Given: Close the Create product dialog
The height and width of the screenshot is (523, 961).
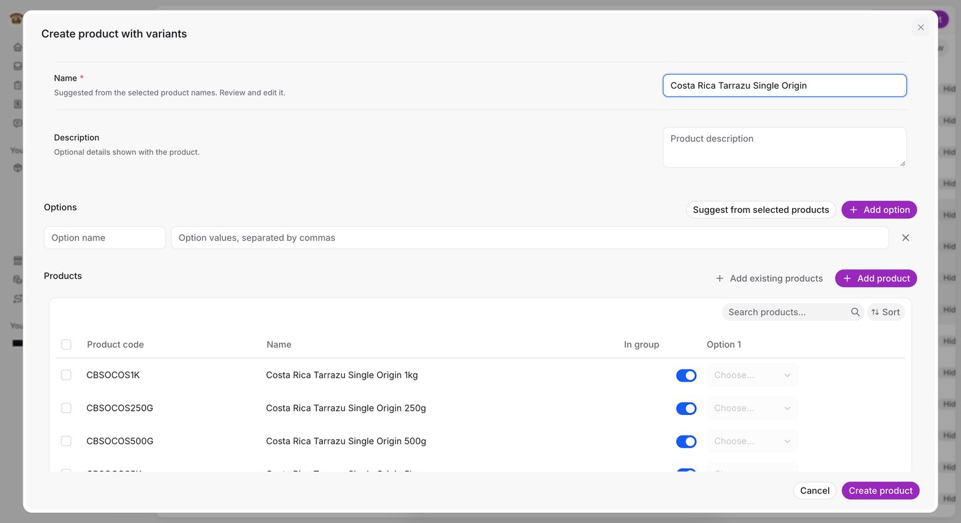Looking at the screenshot, I should click(921, 27).
